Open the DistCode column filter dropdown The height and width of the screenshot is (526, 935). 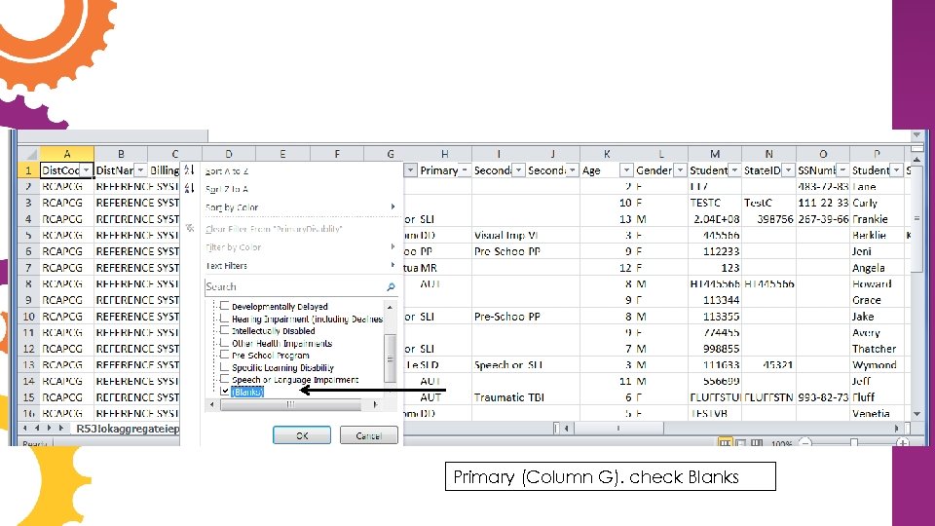[x=87, y=170]
